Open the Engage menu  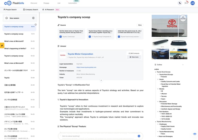[46, 3]
